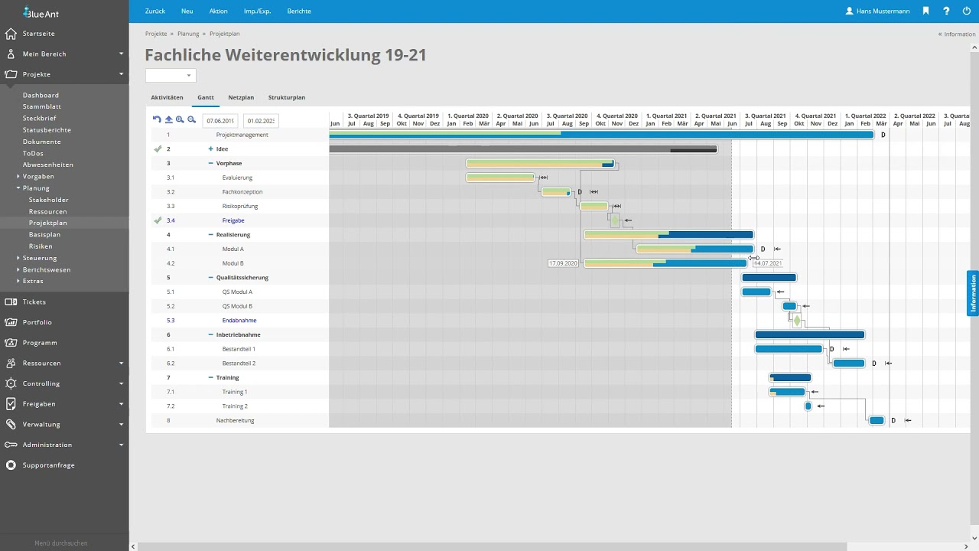This screenshot has width=979, height=551.
Task: Log out using the power icon
Action: [x=967, y=11]
